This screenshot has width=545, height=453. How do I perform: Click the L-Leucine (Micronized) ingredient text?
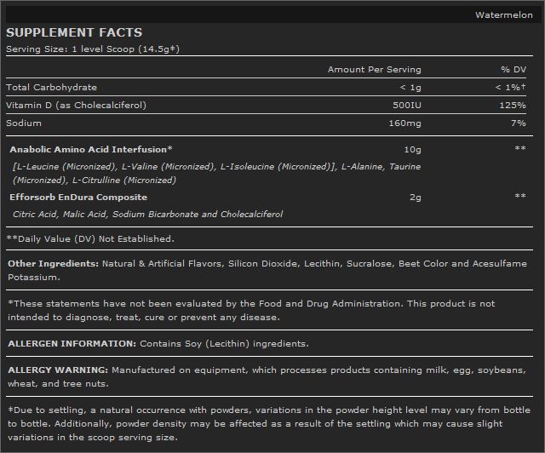pyautogui.click(x=66, y=167)
